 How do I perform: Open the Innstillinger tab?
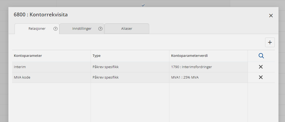pyautogui.click(x=82, y=29)
